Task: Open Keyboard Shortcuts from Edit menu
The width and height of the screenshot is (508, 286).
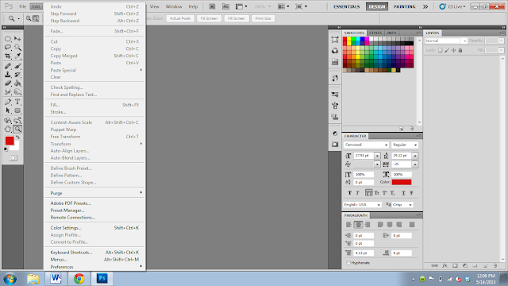Action: point(94,253)
